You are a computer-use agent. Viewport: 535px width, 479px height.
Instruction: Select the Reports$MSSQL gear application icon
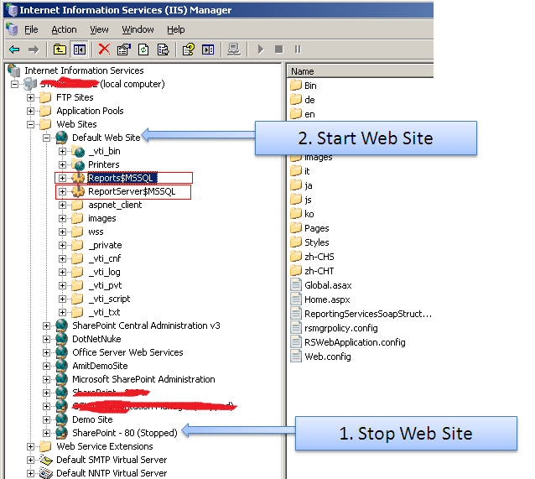point(78,178)
